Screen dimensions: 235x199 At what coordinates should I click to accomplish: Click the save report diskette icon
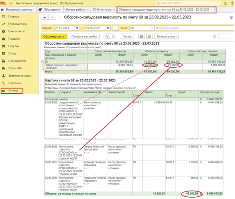coord(141,36)
